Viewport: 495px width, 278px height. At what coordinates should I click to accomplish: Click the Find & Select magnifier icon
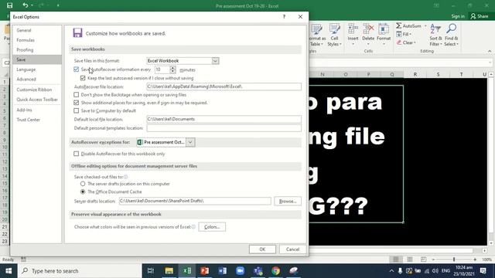pyautogui.click(x=451, y=29)
